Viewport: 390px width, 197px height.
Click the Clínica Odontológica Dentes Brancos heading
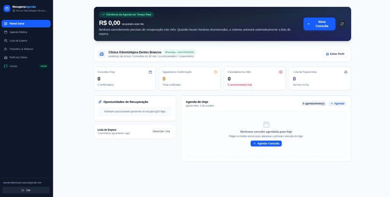(x=135, y=52)
